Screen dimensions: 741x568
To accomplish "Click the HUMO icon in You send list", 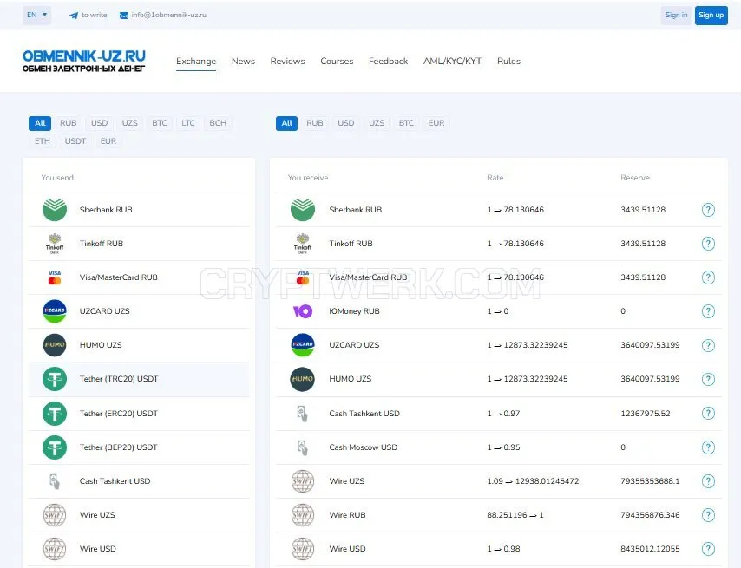I will [55, 345].
